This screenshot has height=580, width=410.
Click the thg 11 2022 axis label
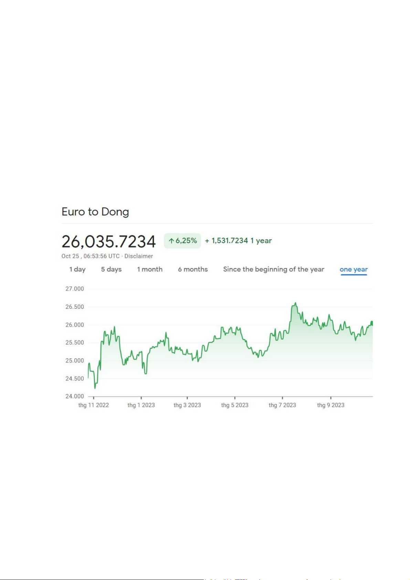(94, 405)
